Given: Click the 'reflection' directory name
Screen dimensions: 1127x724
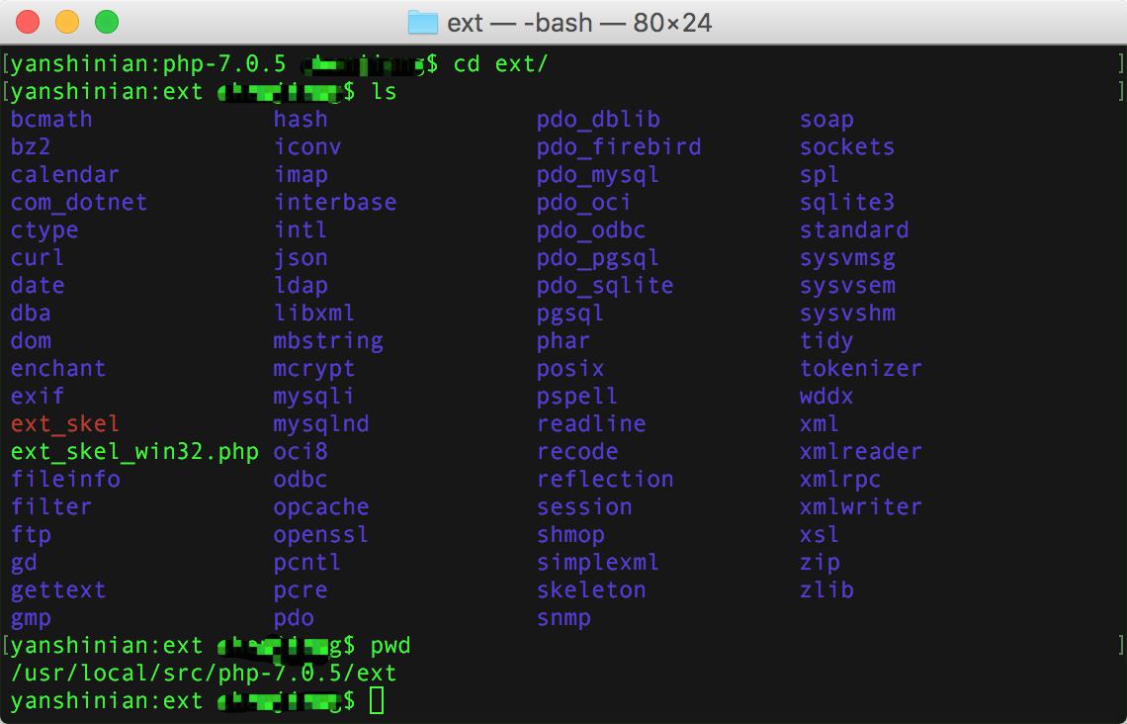Looking at the screenshot, I should tap(605, 479).
